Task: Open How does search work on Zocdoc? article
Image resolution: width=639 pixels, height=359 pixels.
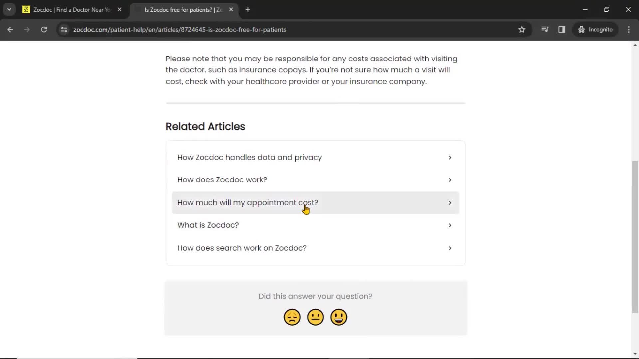Action: (x=316, y=248)
